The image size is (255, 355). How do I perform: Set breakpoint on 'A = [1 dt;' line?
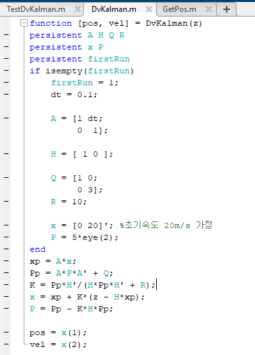(7, 118)
